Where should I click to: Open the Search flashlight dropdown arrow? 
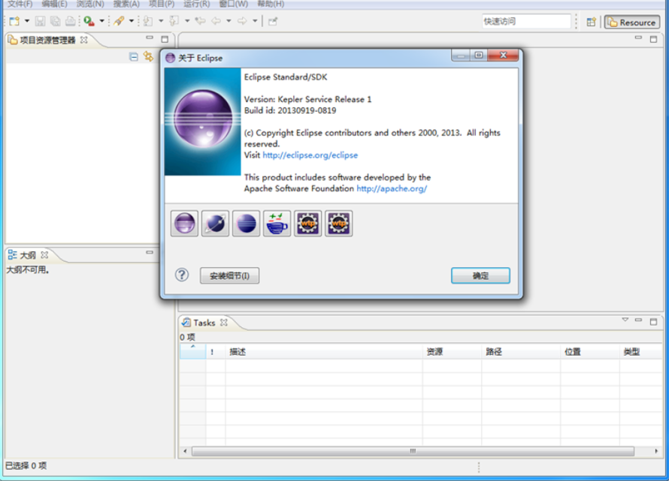click(x=132, y=21)
